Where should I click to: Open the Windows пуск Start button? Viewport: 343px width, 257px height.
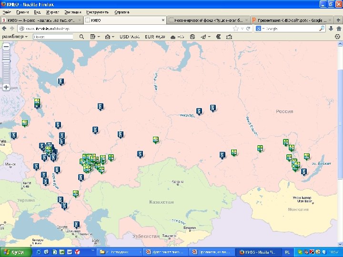tap(15, 252)
